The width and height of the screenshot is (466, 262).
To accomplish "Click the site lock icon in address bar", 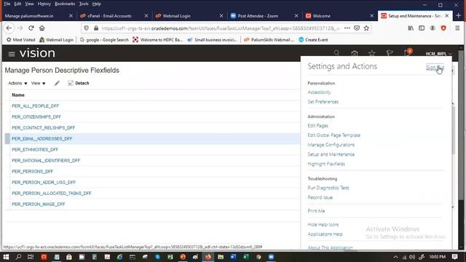I will (x=95, y=28).
